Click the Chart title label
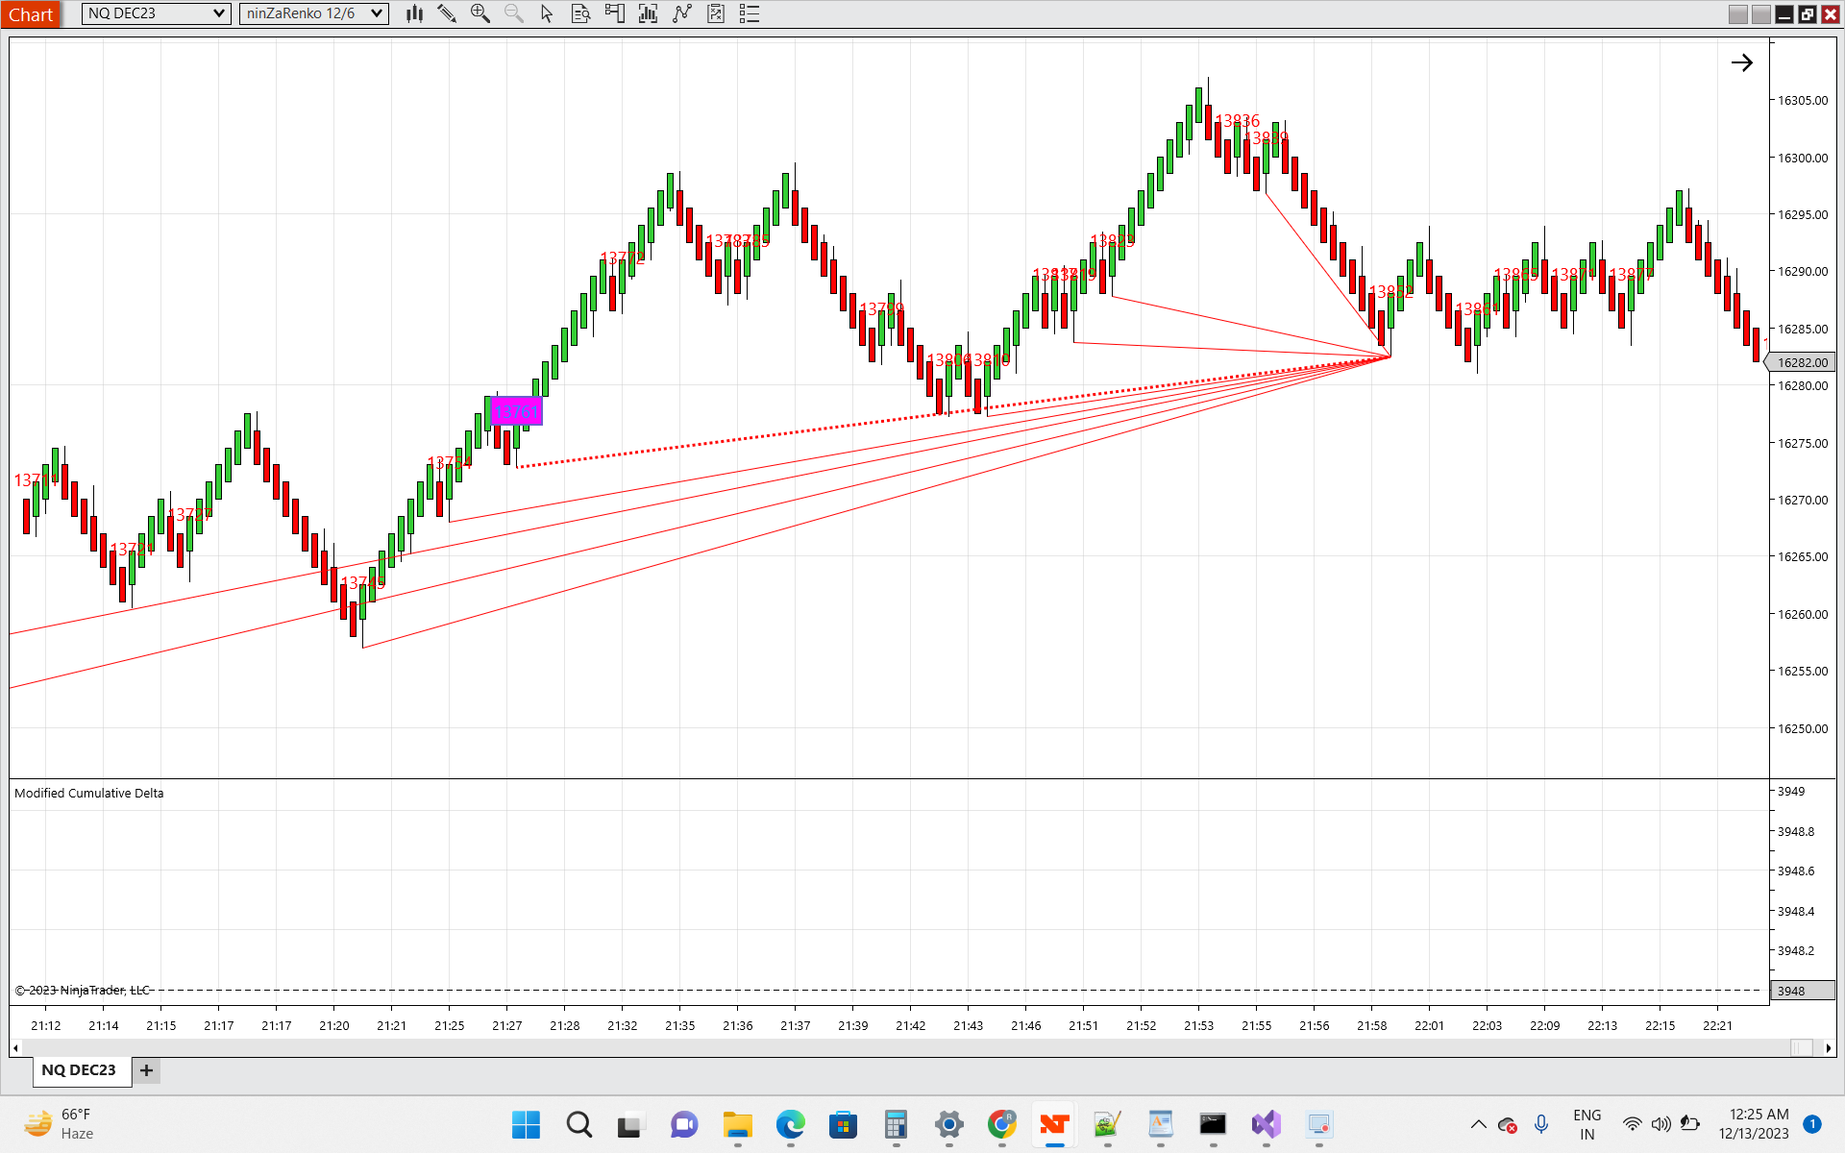The height and width of the screenshot is (1153, 1845). (x=31, y=14)
